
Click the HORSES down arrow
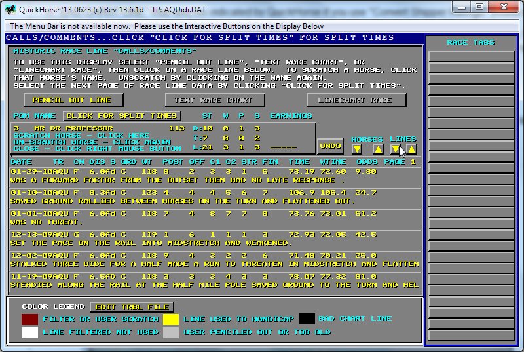[357, 149]
